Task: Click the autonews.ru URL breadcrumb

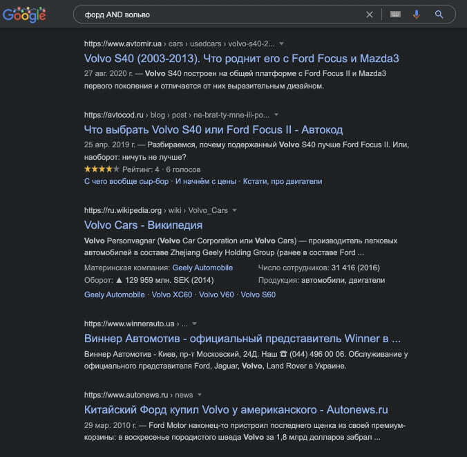Action: [x=138, y=395]
